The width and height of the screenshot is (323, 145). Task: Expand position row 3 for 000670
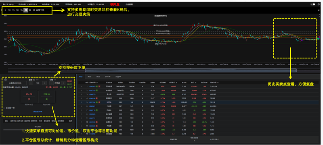[x=82, y=94]
